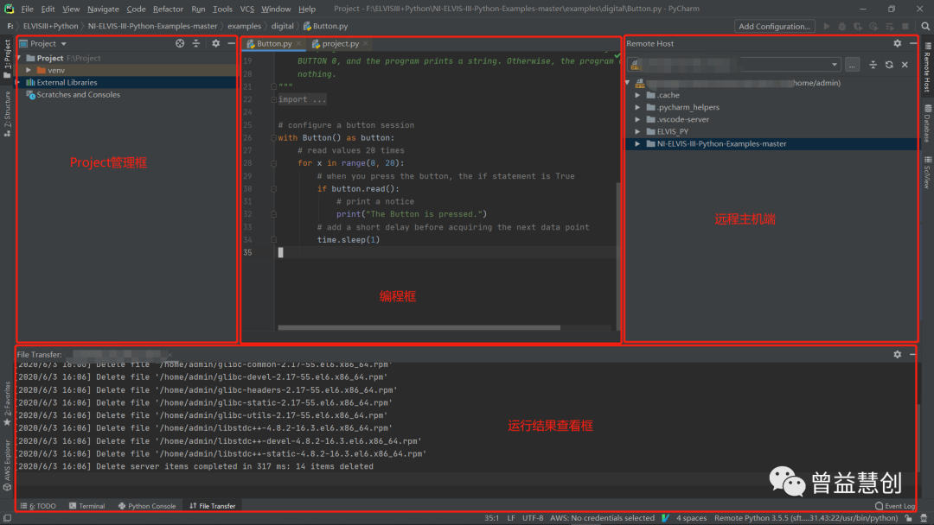The width and height of the screenshot is (934, 525).
Task: Toggle the Database side tool window
Action: 927,123
